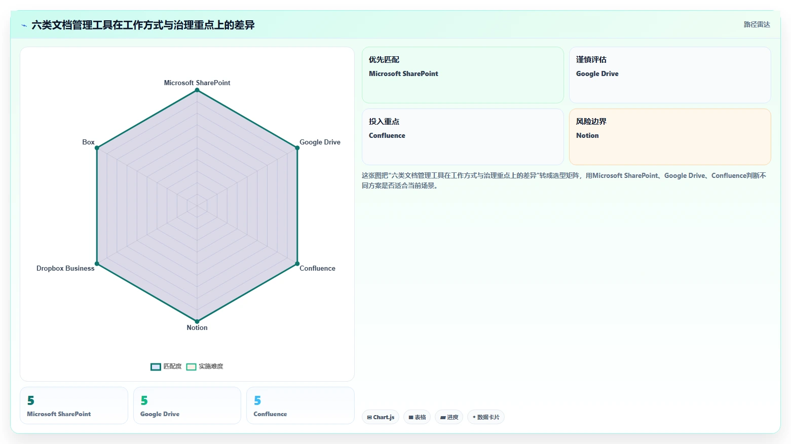Open the 优先匹配 Microsoft SharePoint card
The image size is (791, 444).
click(463, 75)
